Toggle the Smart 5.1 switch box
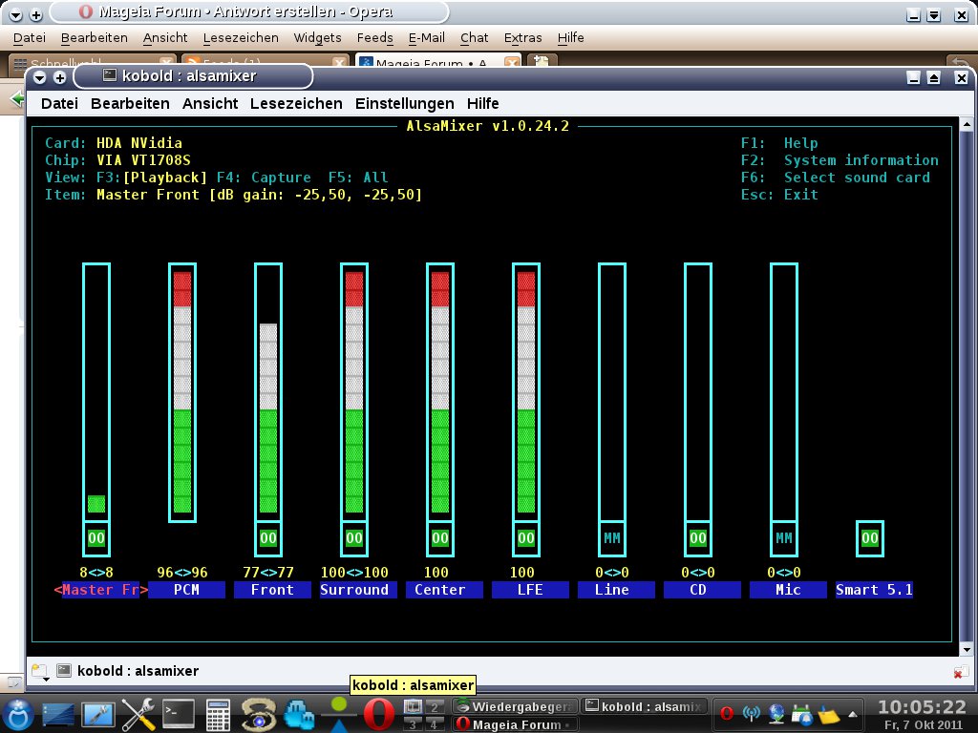This screenshot has height=733, width=978. (870, 538)
